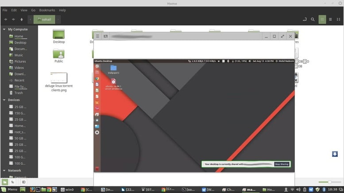Go forward with the right arrow

point(13,19)
